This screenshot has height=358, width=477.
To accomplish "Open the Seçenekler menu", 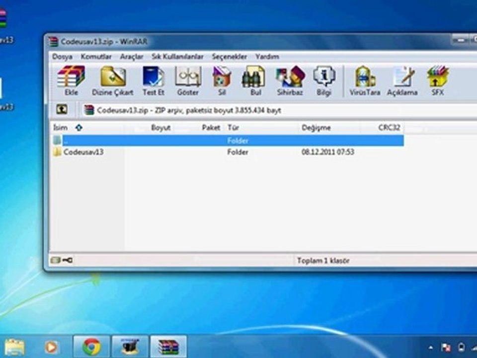I will coord(230,57).
